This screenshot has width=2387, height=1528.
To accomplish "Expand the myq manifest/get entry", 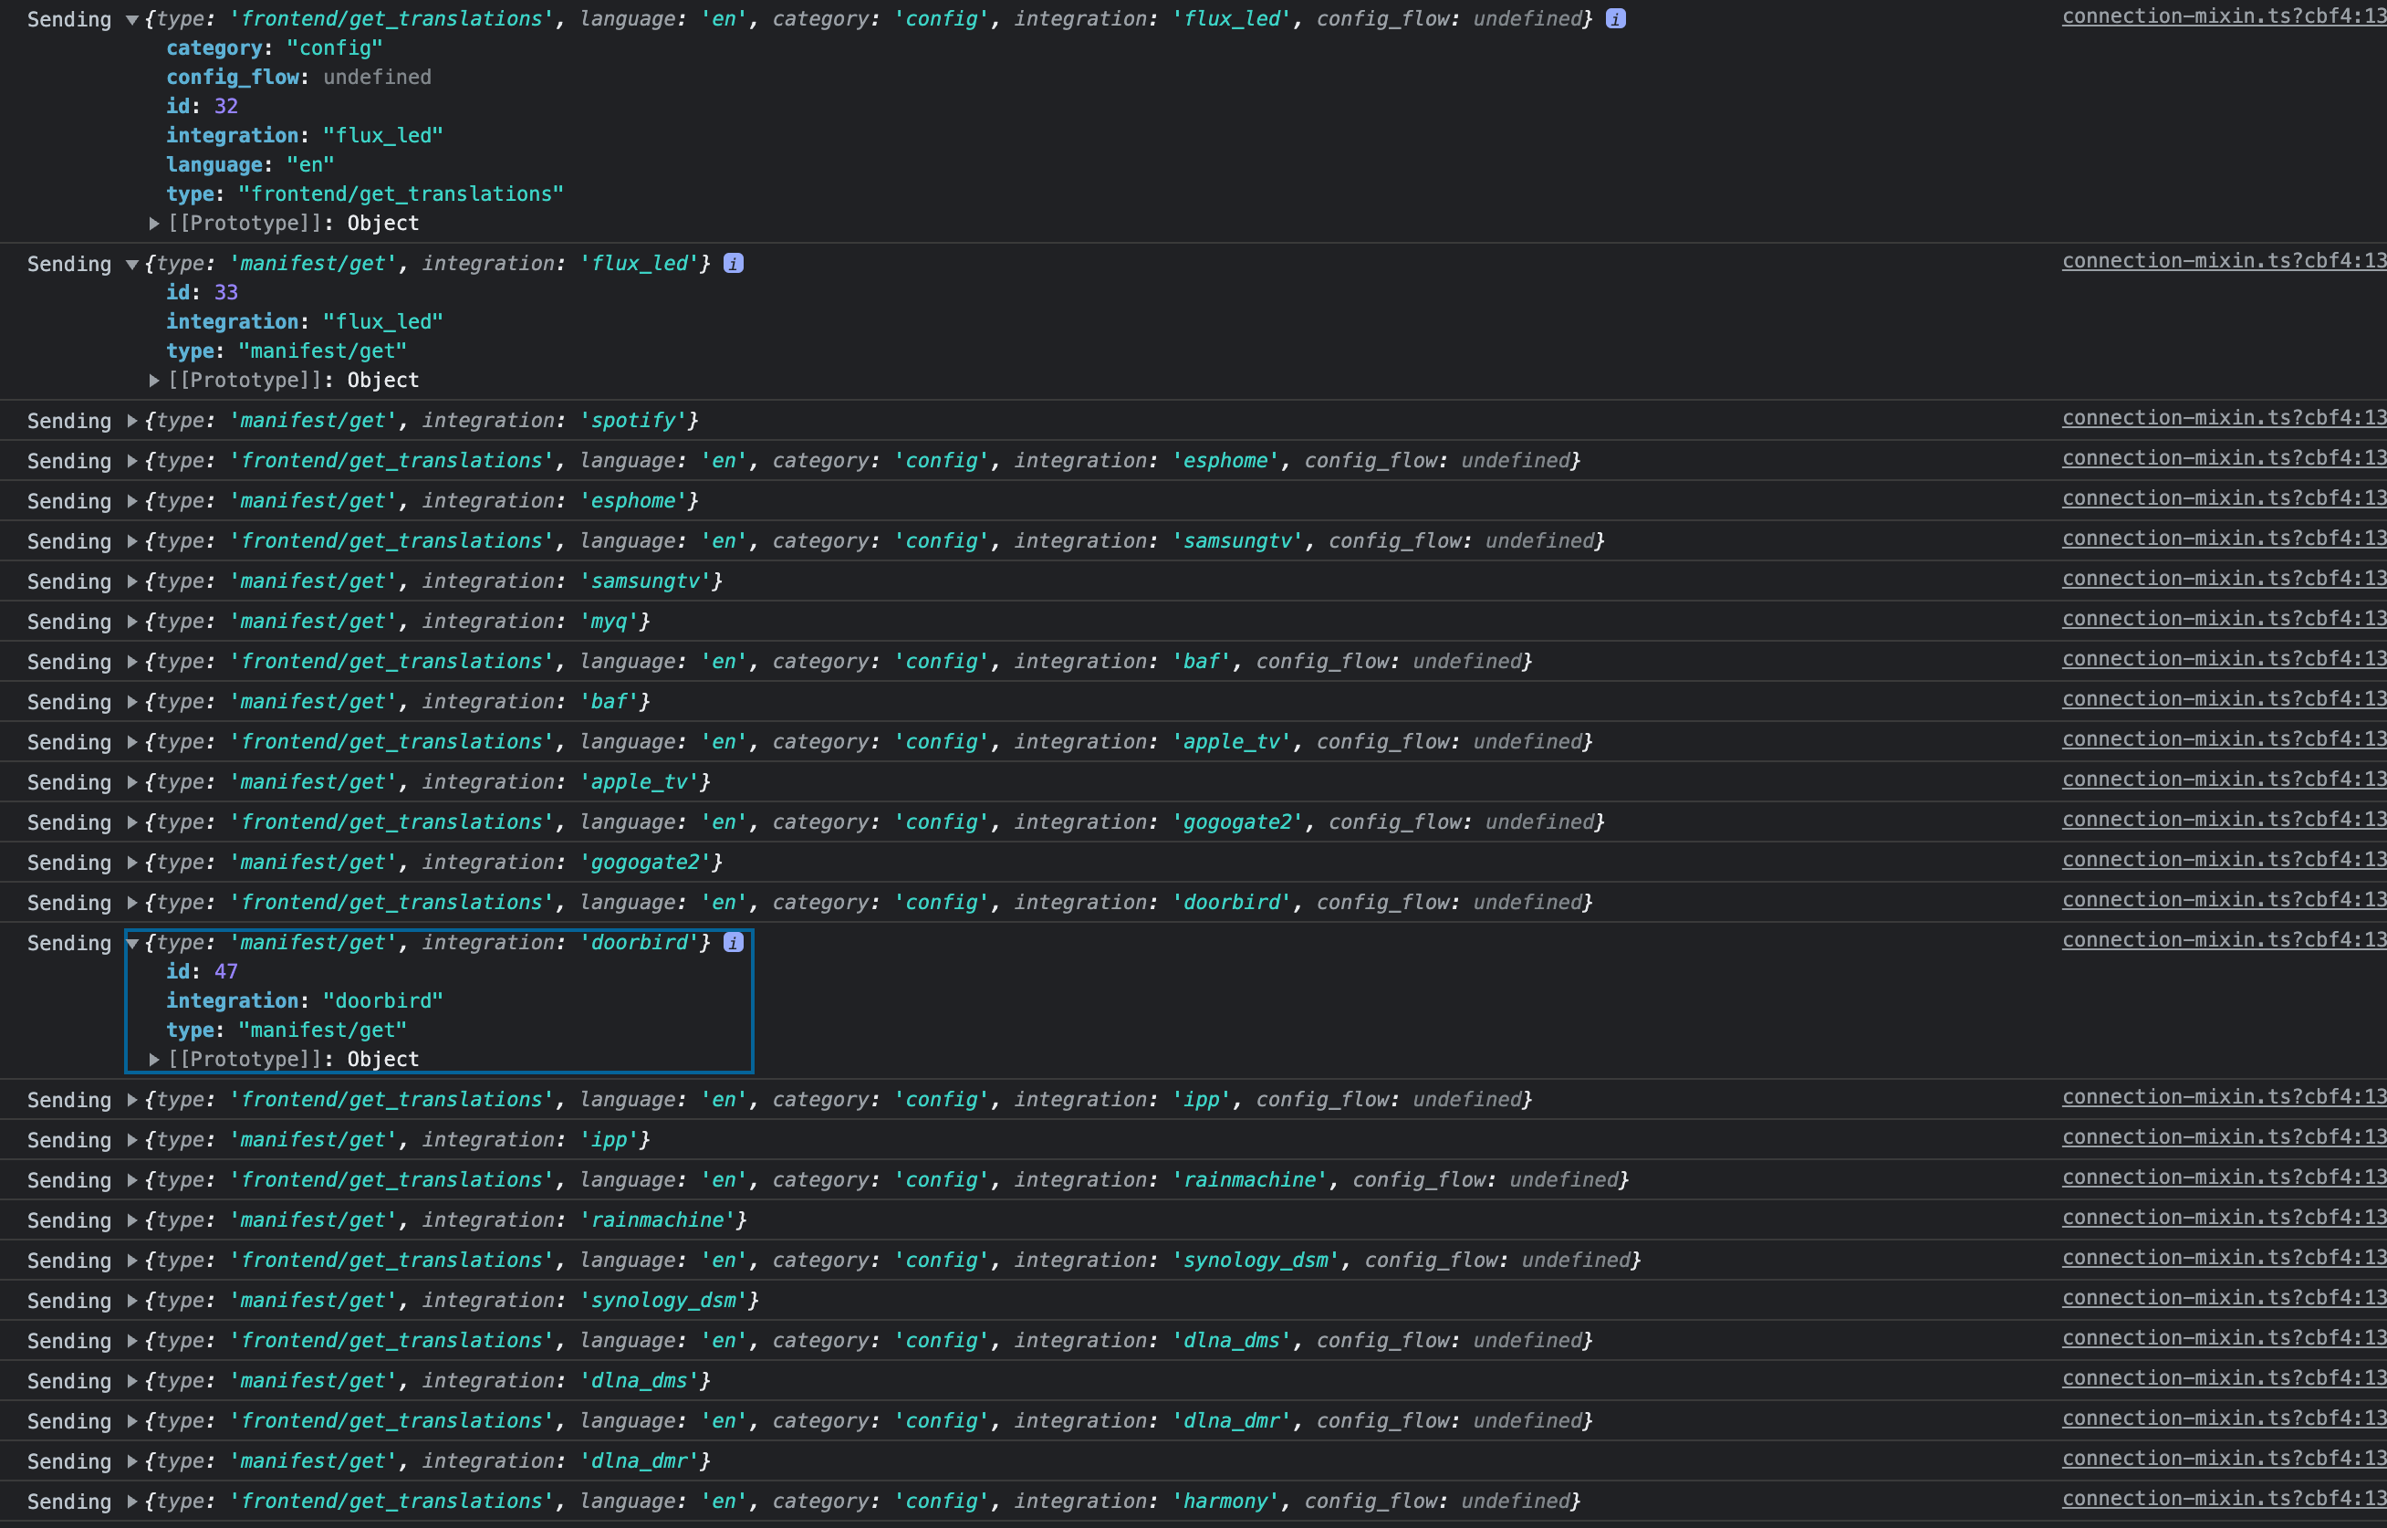I will (132, 623).
